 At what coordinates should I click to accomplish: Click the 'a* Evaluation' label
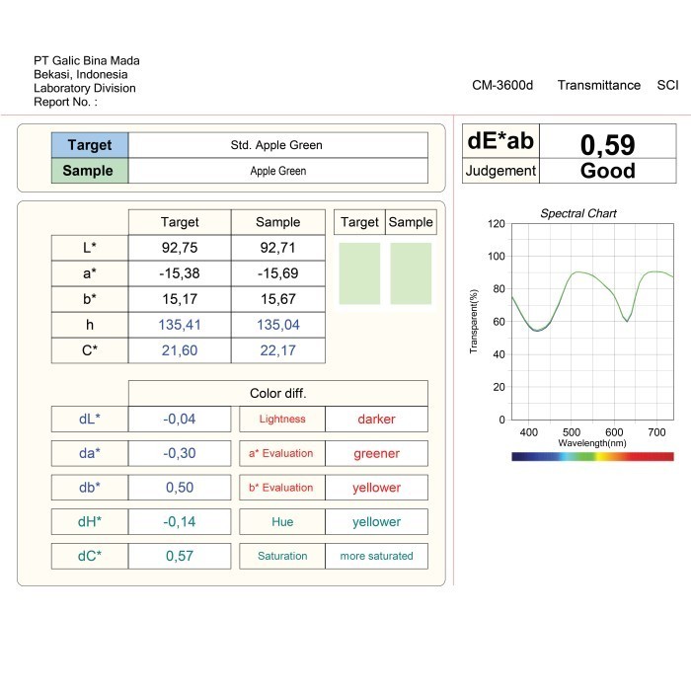(x=282, y=453)
